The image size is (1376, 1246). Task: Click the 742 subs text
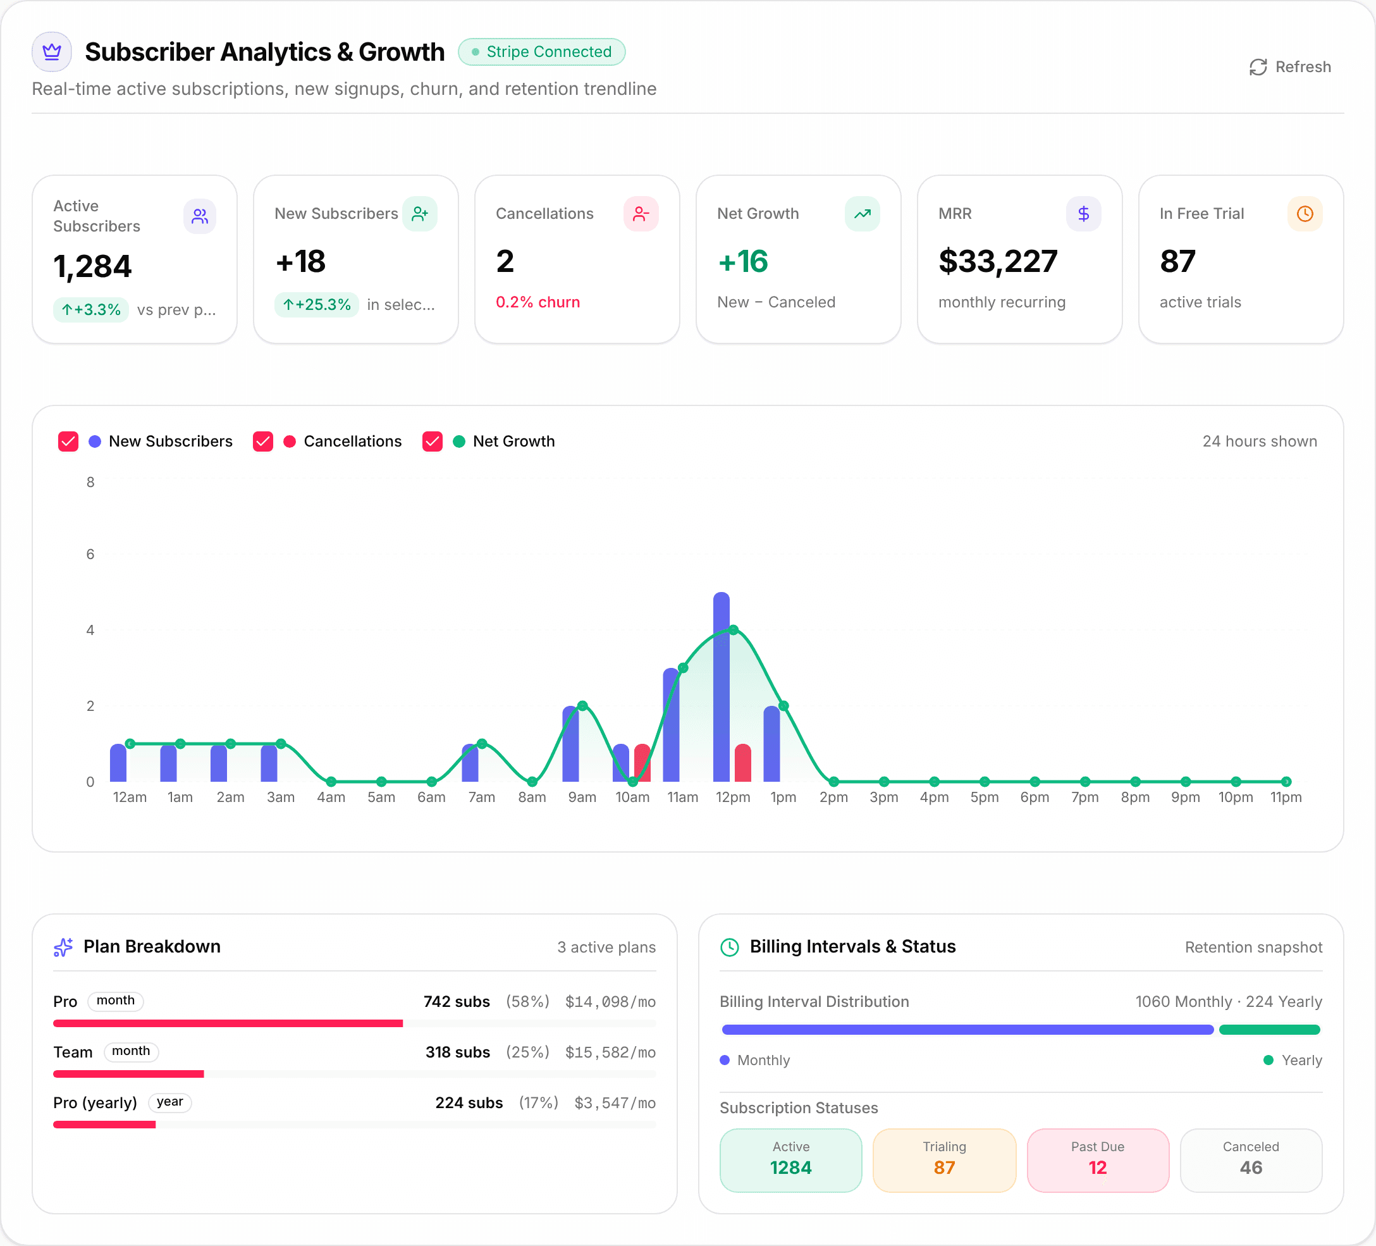tap(457, 1002)
